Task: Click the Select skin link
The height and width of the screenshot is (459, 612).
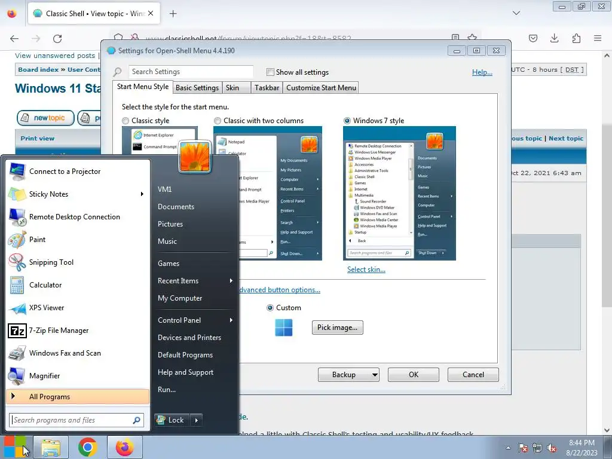Action: click(x=366, y=270)
